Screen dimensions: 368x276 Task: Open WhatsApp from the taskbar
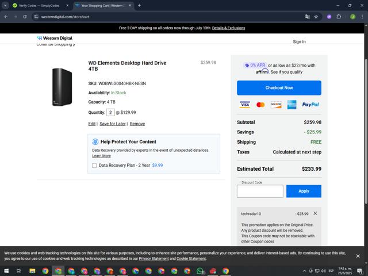tap(200, 271)
